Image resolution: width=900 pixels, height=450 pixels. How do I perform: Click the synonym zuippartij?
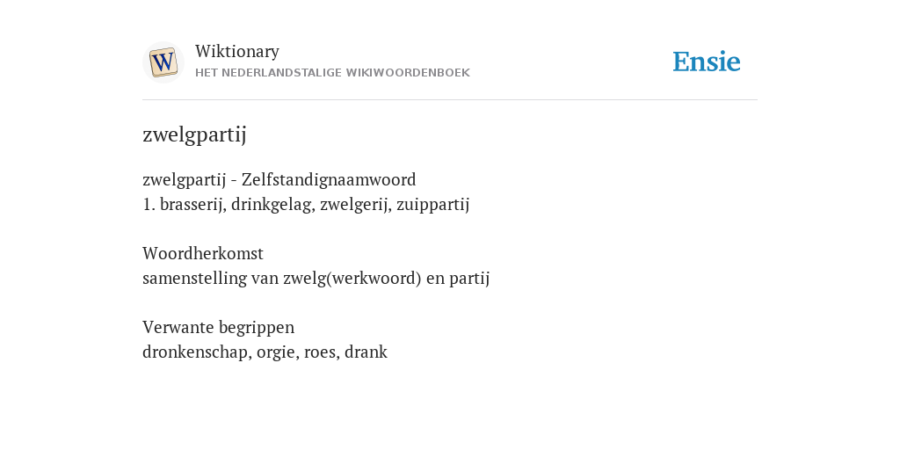pos(432,205)
